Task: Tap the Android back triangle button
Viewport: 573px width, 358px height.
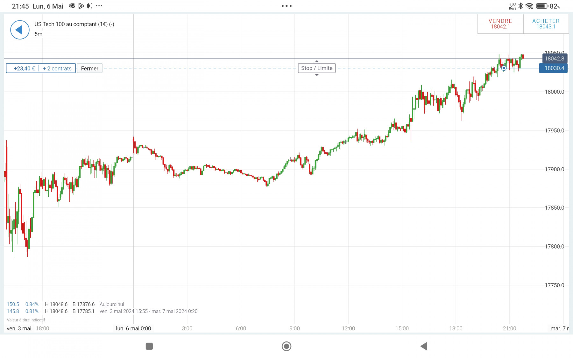Action: click(x=424, y=346)
